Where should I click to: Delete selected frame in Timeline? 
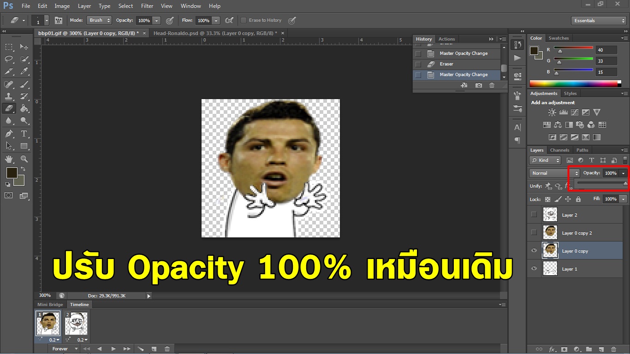coord(167,349)
